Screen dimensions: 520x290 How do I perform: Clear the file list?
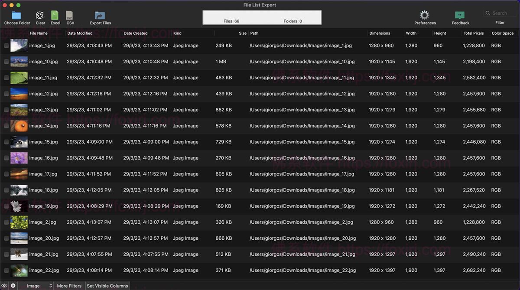coord(40,16)
